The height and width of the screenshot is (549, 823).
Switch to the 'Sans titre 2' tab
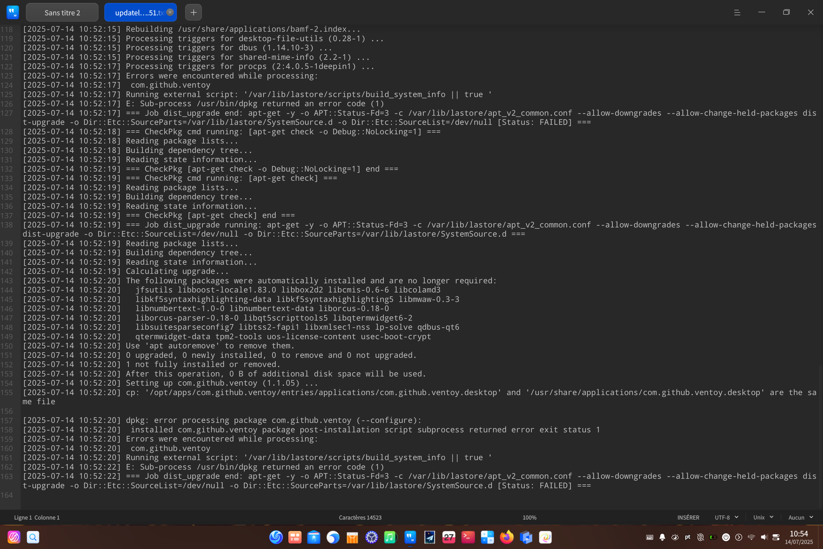coord(62,13)
